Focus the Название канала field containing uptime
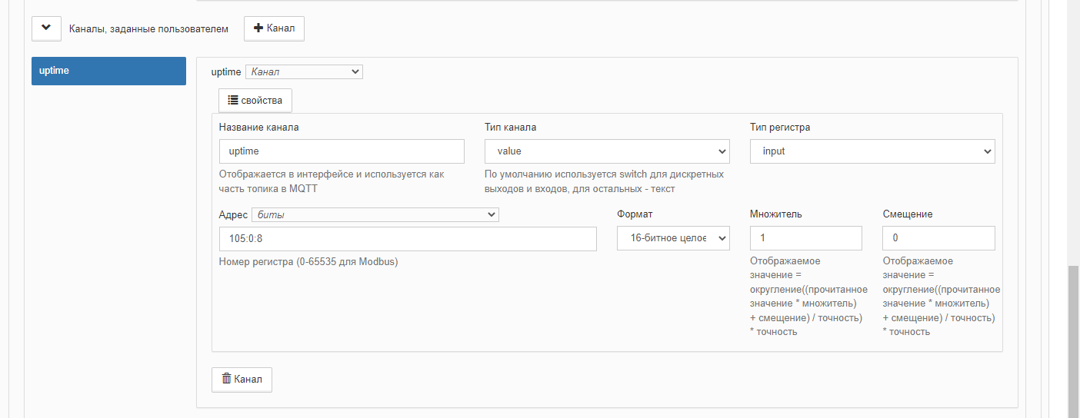Image resolution: width=1080 pixels, height=418 pixels. 342,151
